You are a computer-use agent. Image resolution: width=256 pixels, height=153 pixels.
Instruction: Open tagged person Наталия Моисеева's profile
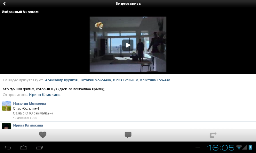[x=95, y=80]
